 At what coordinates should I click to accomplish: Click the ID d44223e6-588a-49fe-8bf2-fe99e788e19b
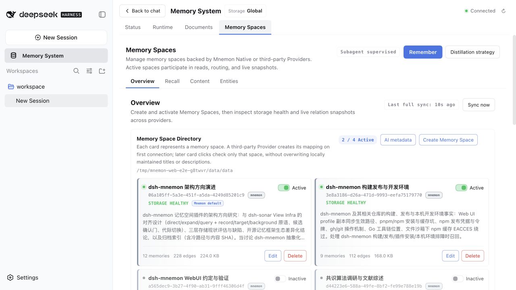click(x=374, y=286)
